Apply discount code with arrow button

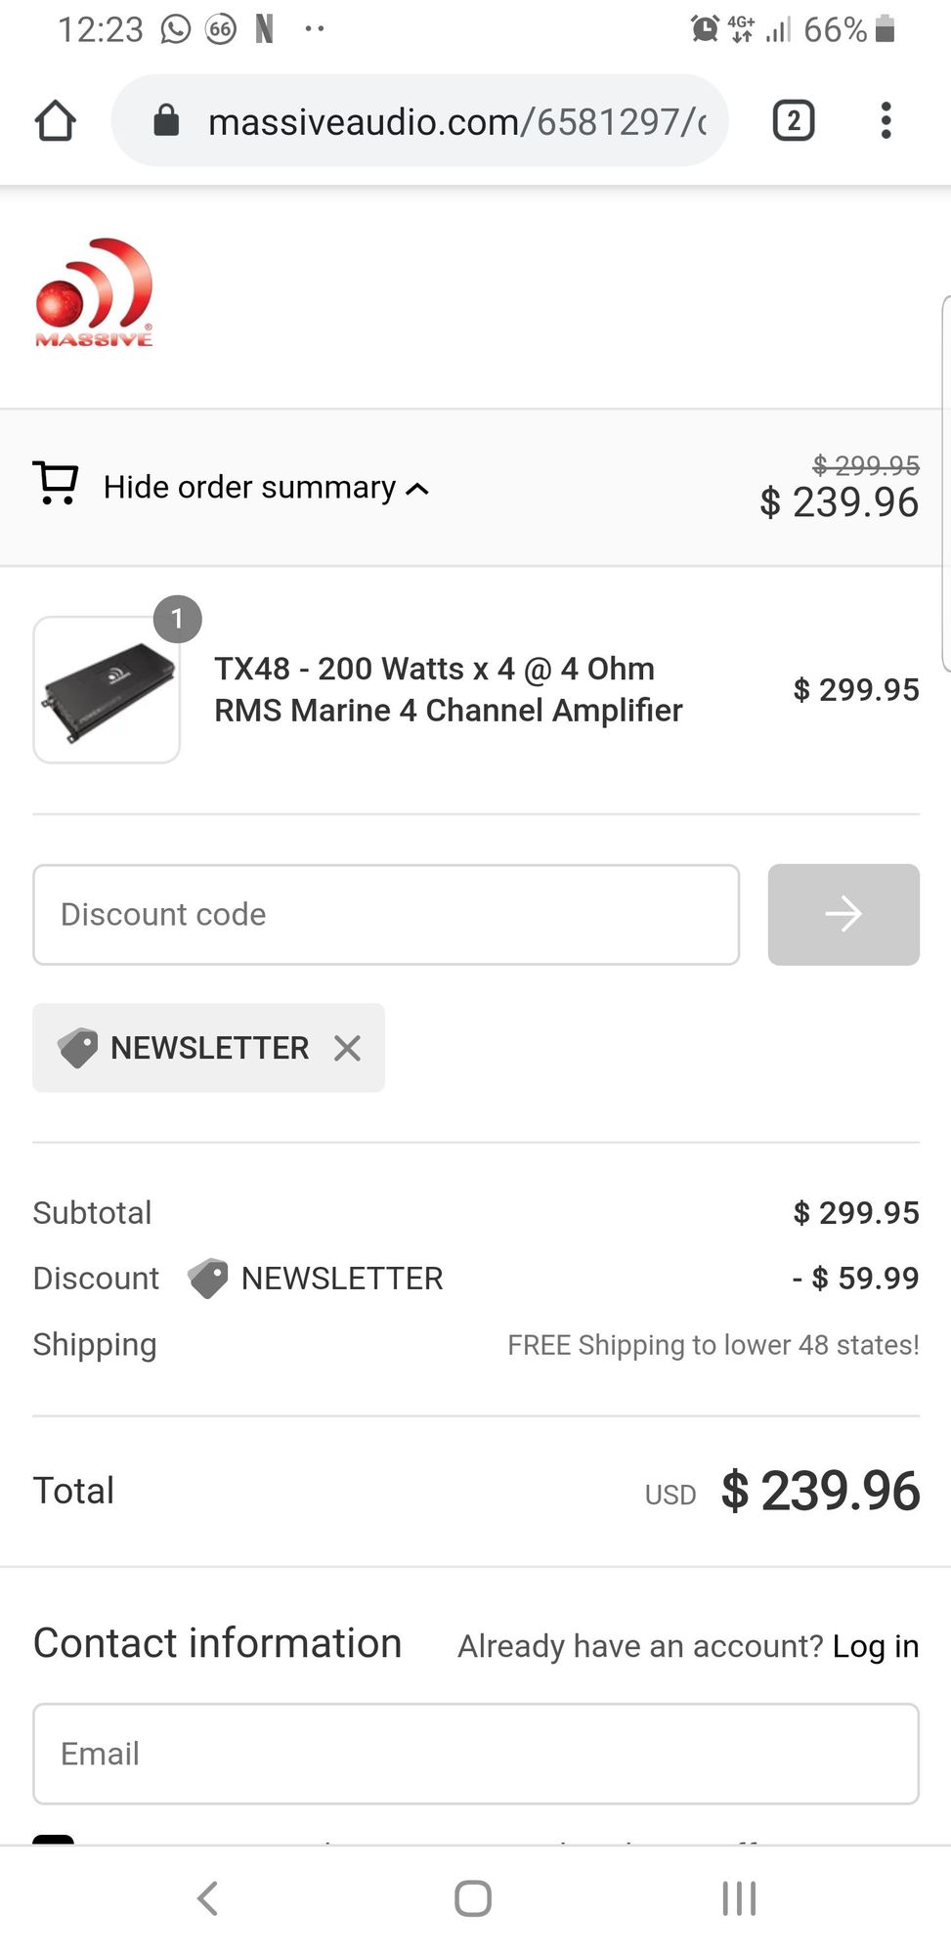click(843, 915)
